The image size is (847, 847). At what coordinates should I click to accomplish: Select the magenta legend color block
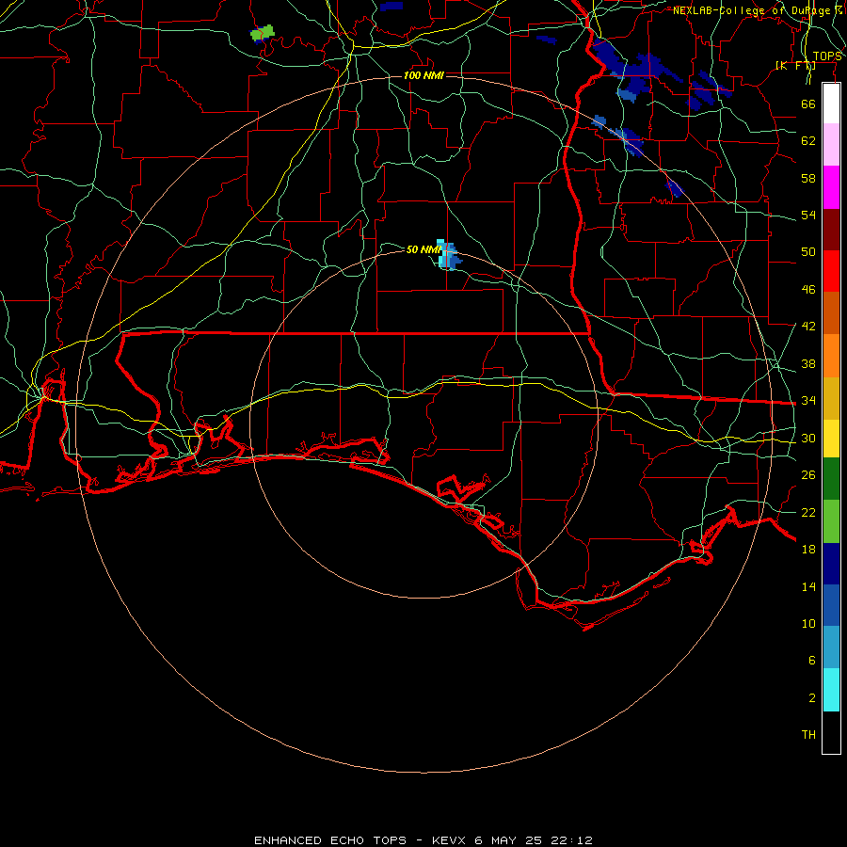[x=831, y=187]
